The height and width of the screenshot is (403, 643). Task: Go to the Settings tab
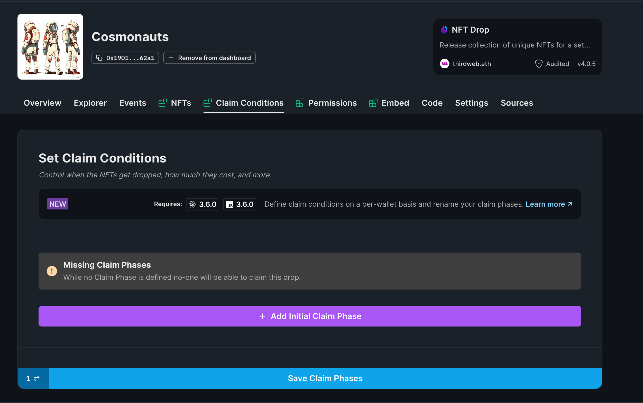pyautogui.click(x=471, y=103)
